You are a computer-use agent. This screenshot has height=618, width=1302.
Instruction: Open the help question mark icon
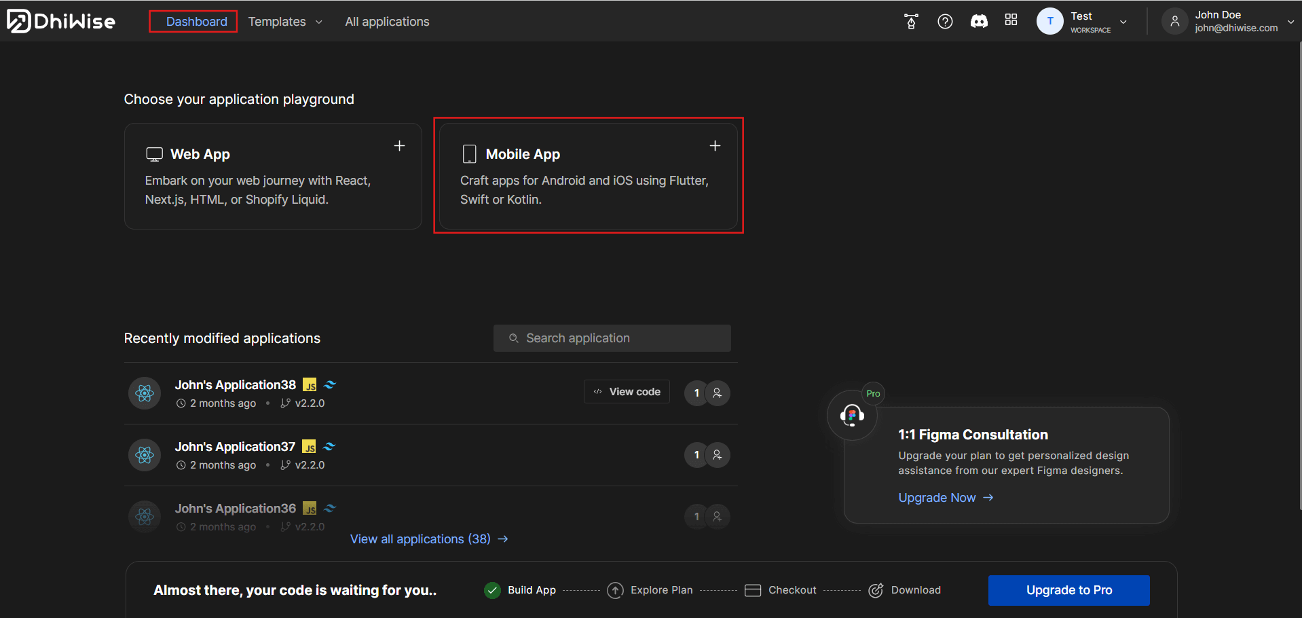pos(945,22)
